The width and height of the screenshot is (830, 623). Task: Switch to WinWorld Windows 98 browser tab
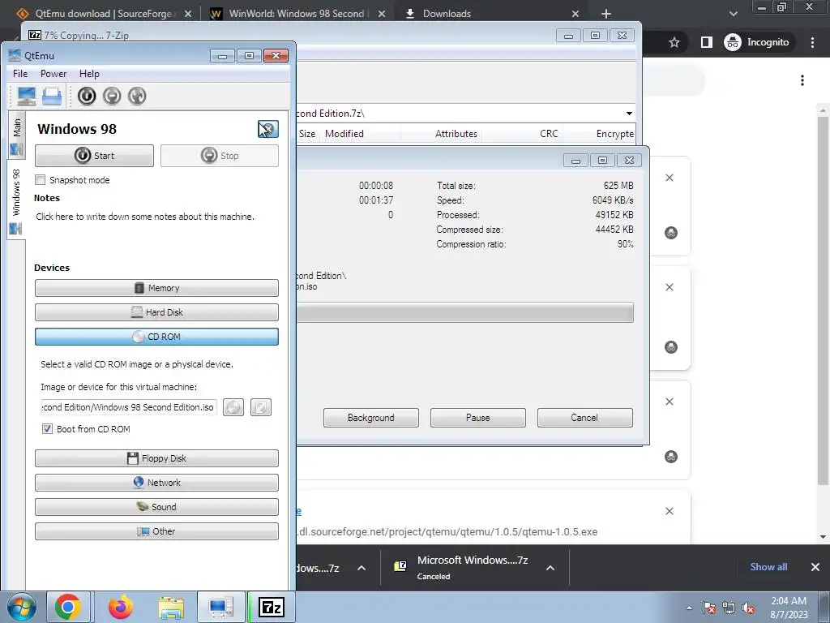coord(297,14)
